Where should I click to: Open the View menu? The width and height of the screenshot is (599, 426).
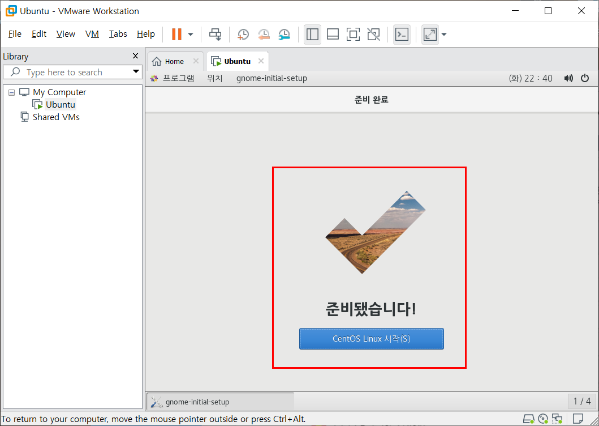pyautogui.click(x=66, y=34)
